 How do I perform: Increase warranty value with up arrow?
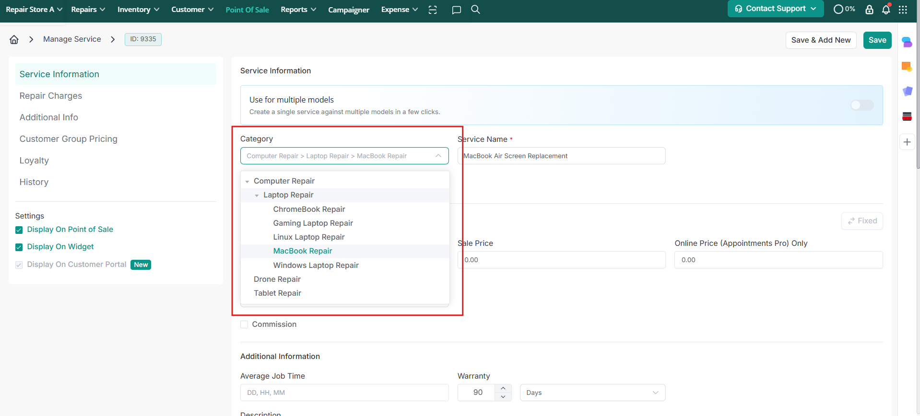click(x=503, y=388)
